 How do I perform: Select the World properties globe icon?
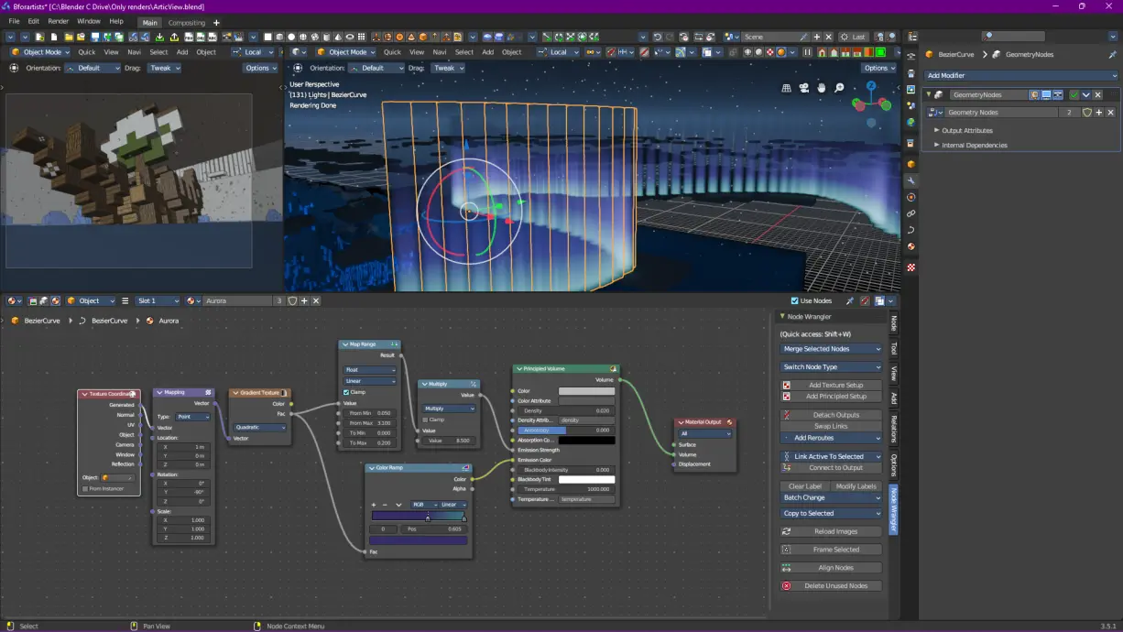(912, 122)
